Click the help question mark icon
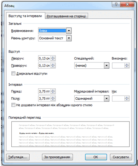Viewport: 138px width, 166px height. pos(116,4)
